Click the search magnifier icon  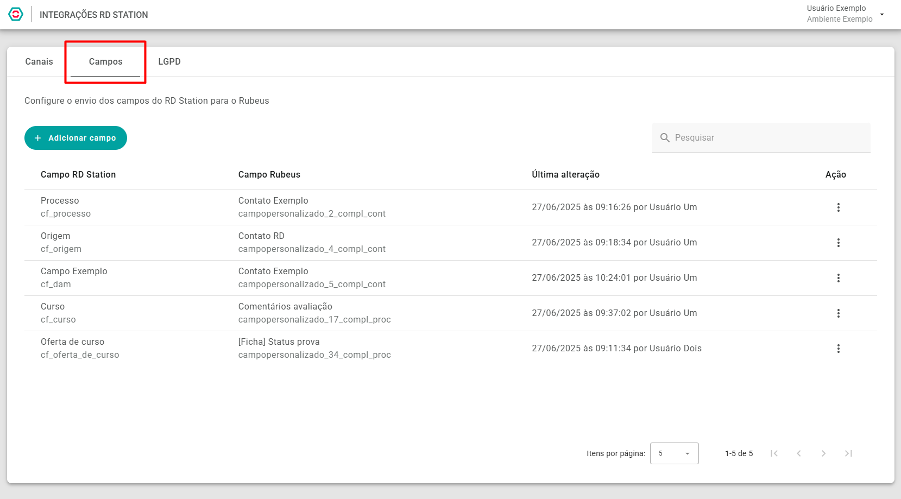(665, 138)
